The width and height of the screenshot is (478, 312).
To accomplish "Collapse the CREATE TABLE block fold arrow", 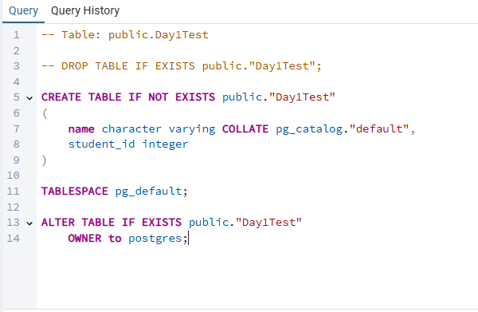I will point(29,98).
